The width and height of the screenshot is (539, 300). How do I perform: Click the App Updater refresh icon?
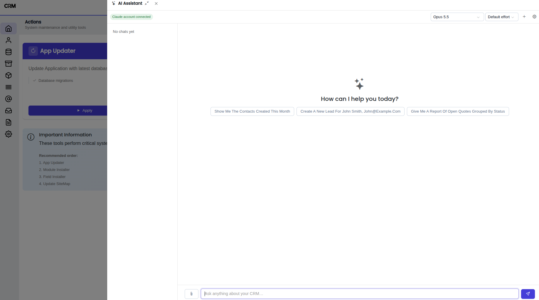[33, 51]
